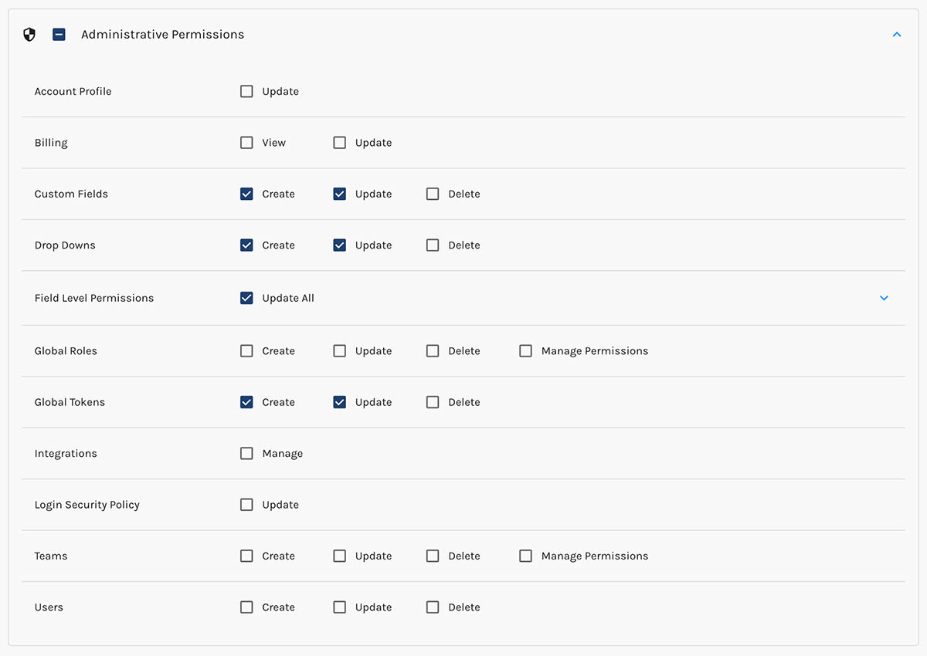
Task: Uncheck Create for Custom Fields
Action: click(x=246, y=194)
